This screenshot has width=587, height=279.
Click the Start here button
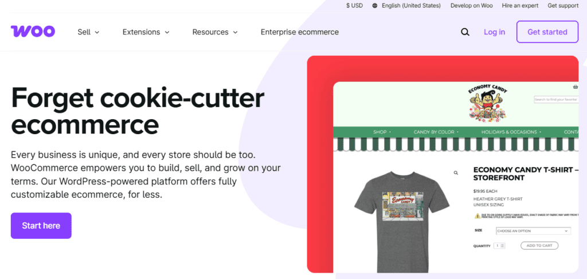click(41, 226)
